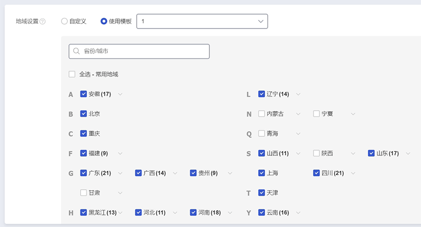Tick the 陕西 checkbox
Viewport: 421px width, 227px height.
[x=316, y=153]
